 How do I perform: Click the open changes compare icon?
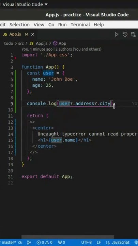(x=133, y=35)
